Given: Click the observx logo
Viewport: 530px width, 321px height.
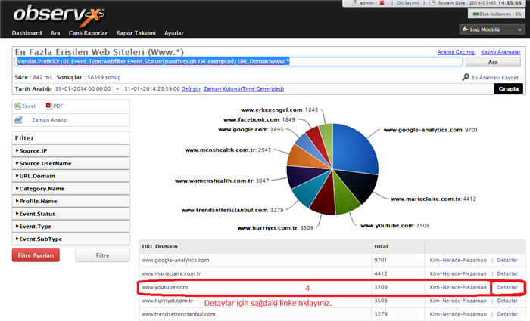Looking at the screenshot, I should (59, 15).
